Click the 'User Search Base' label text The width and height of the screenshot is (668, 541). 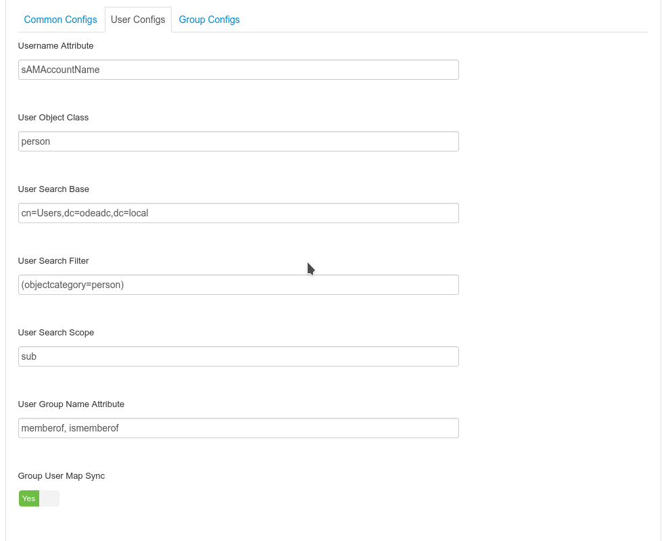coord(53,189)
